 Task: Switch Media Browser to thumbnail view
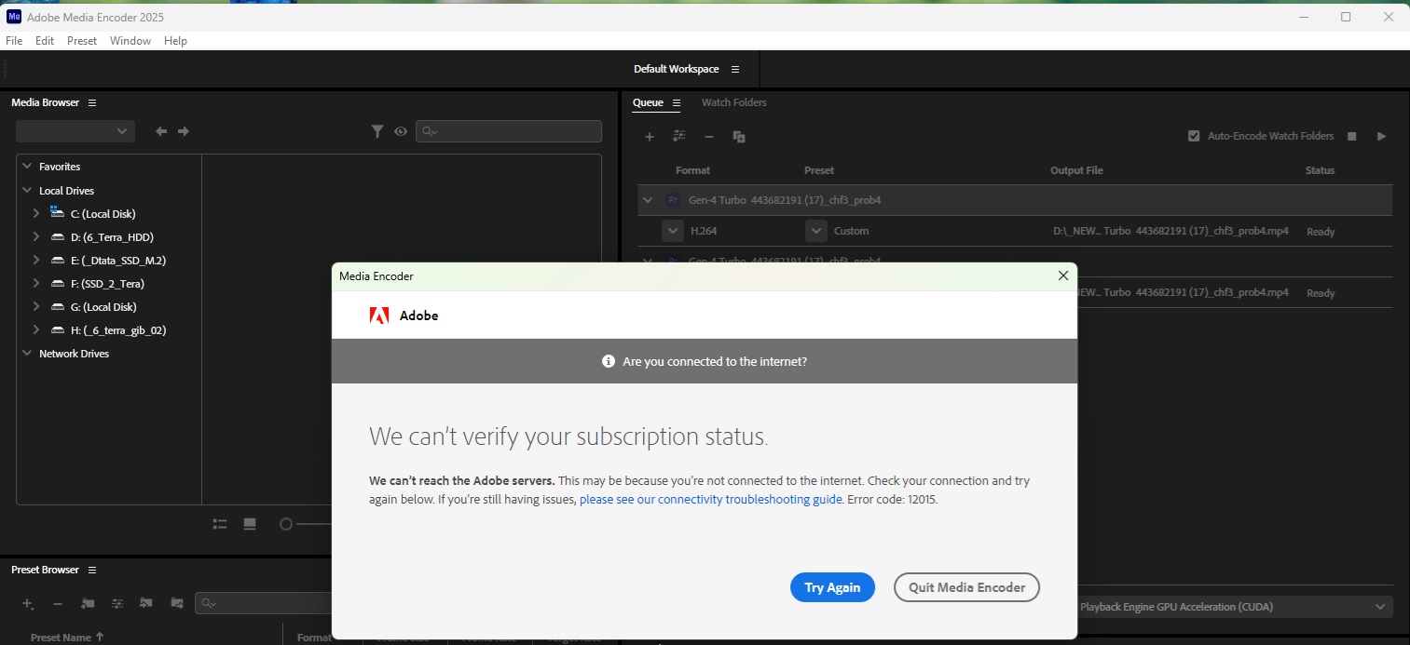tap(250, 524)
